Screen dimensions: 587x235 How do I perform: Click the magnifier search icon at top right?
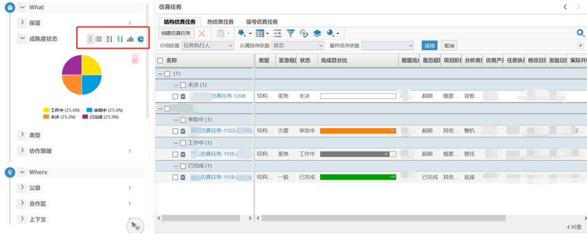(581, 33)
